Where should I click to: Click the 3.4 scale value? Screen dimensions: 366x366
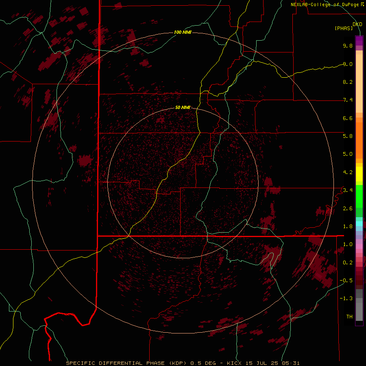point(348,190)
